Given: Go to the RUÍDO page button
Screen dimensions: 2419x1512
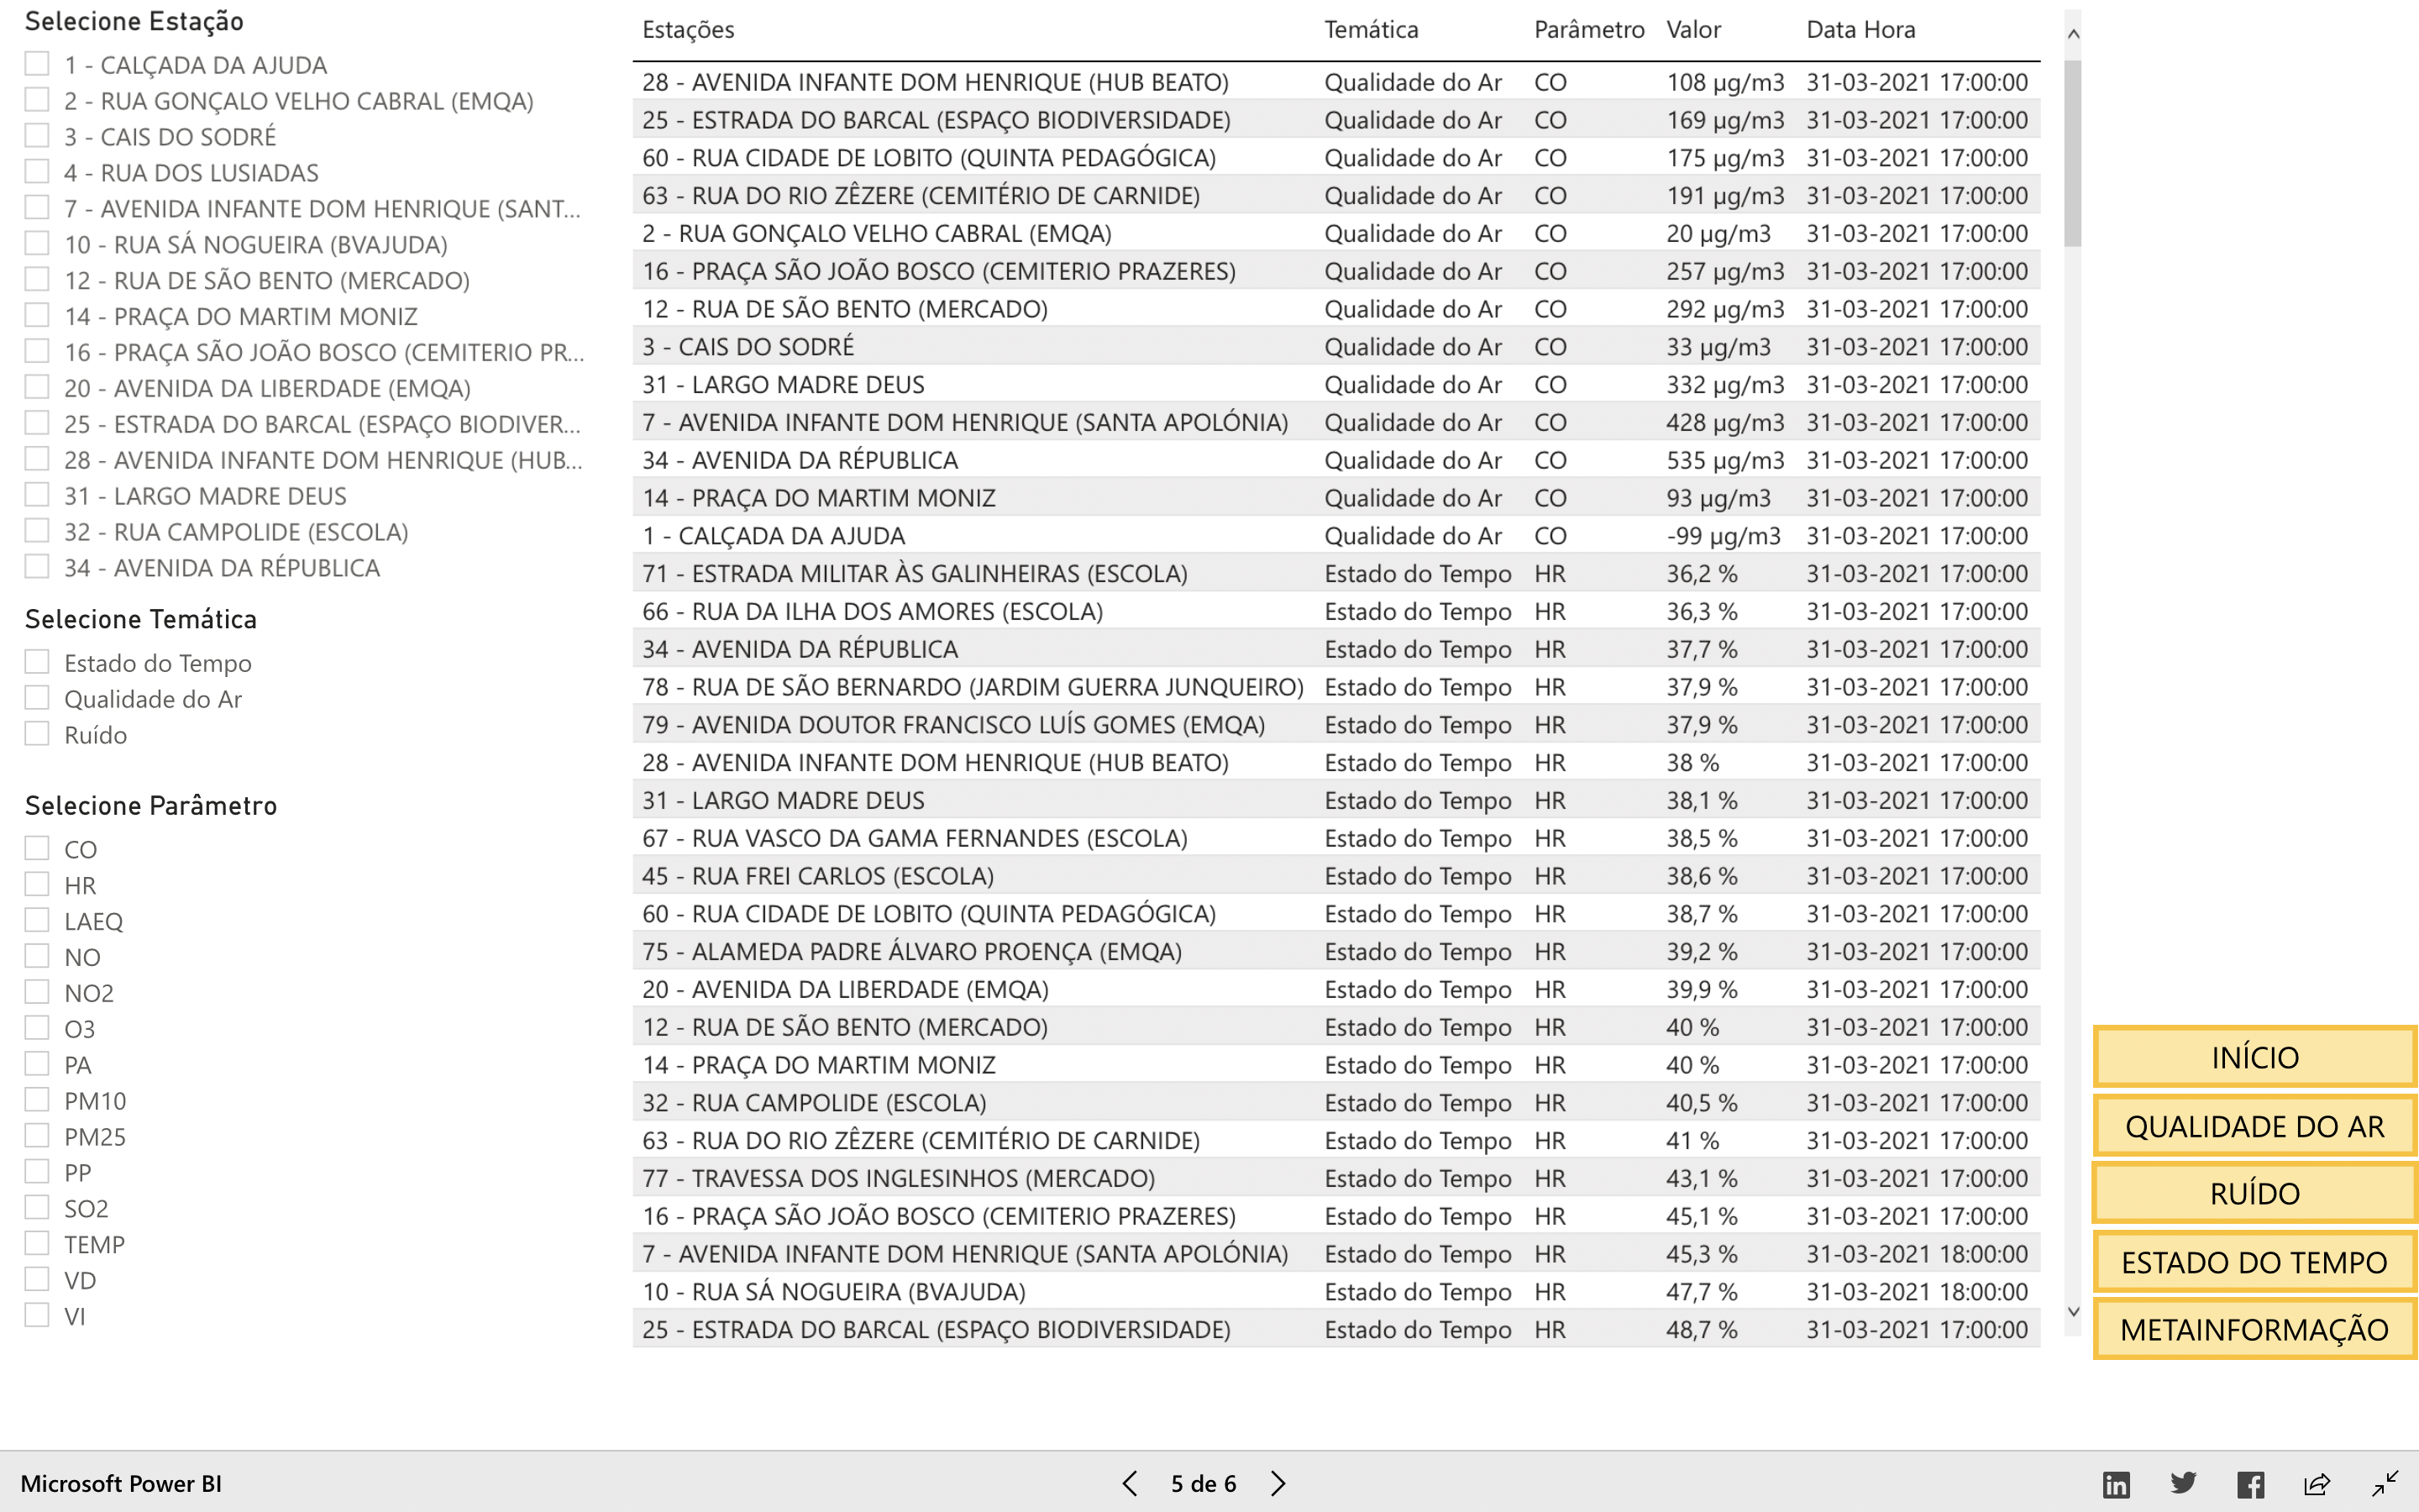Looking at the screenshot, I should [x=2255, y=1193].
